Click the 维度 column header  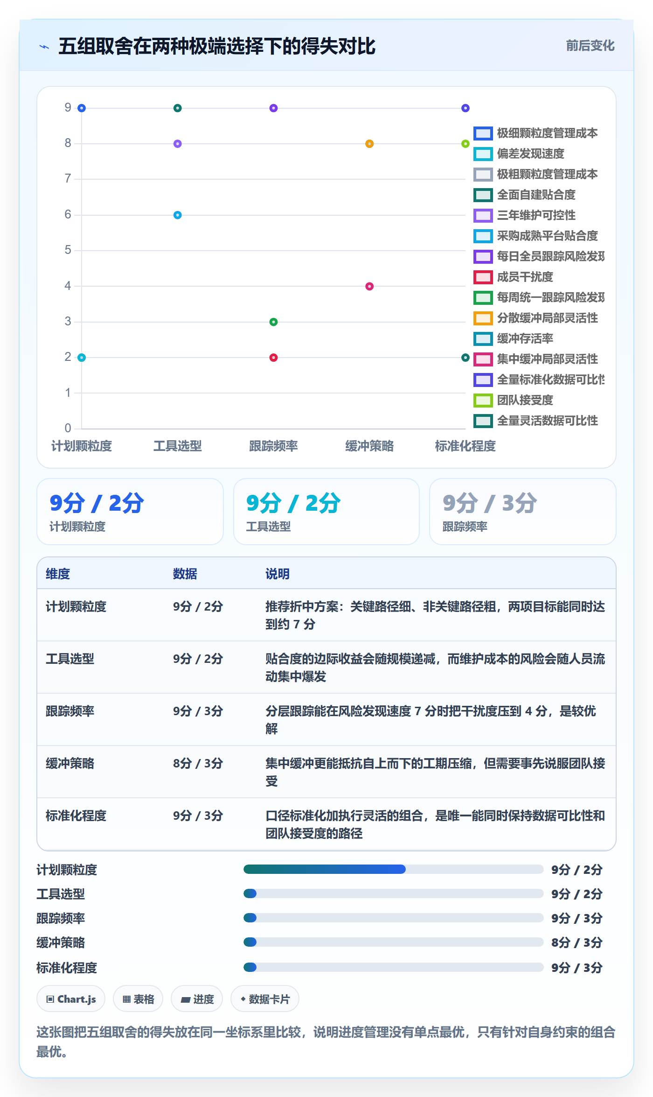coord(58,574)
